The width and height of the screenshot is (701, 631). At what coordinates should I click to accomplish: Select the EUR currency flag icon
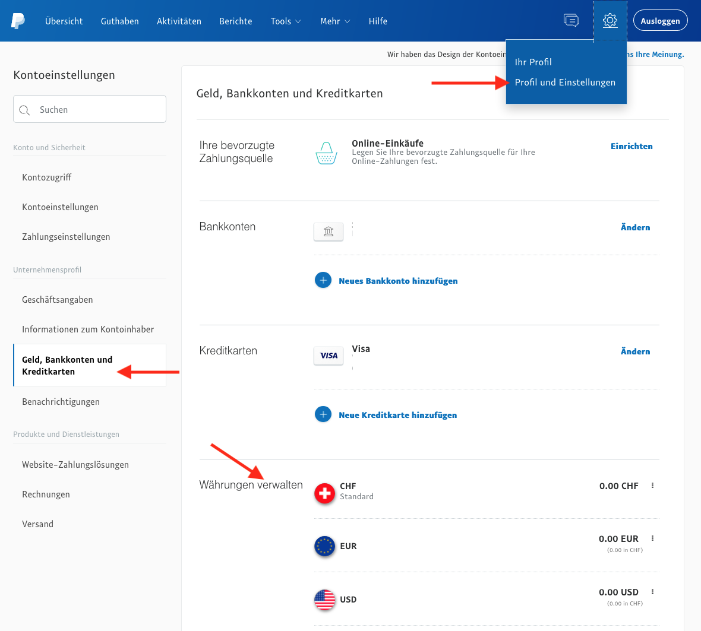point(324,546)
